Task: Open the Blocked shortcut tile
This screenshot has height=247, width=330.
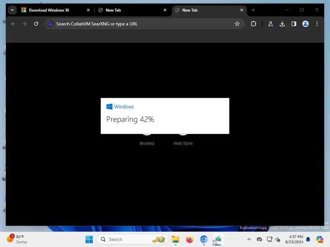Action: [147, 140]
